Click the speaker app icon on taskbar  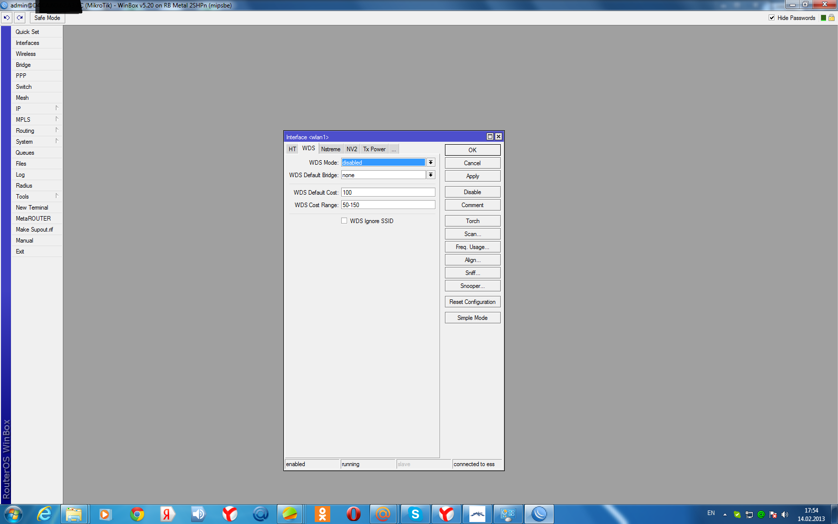click(x=198, y=514)
